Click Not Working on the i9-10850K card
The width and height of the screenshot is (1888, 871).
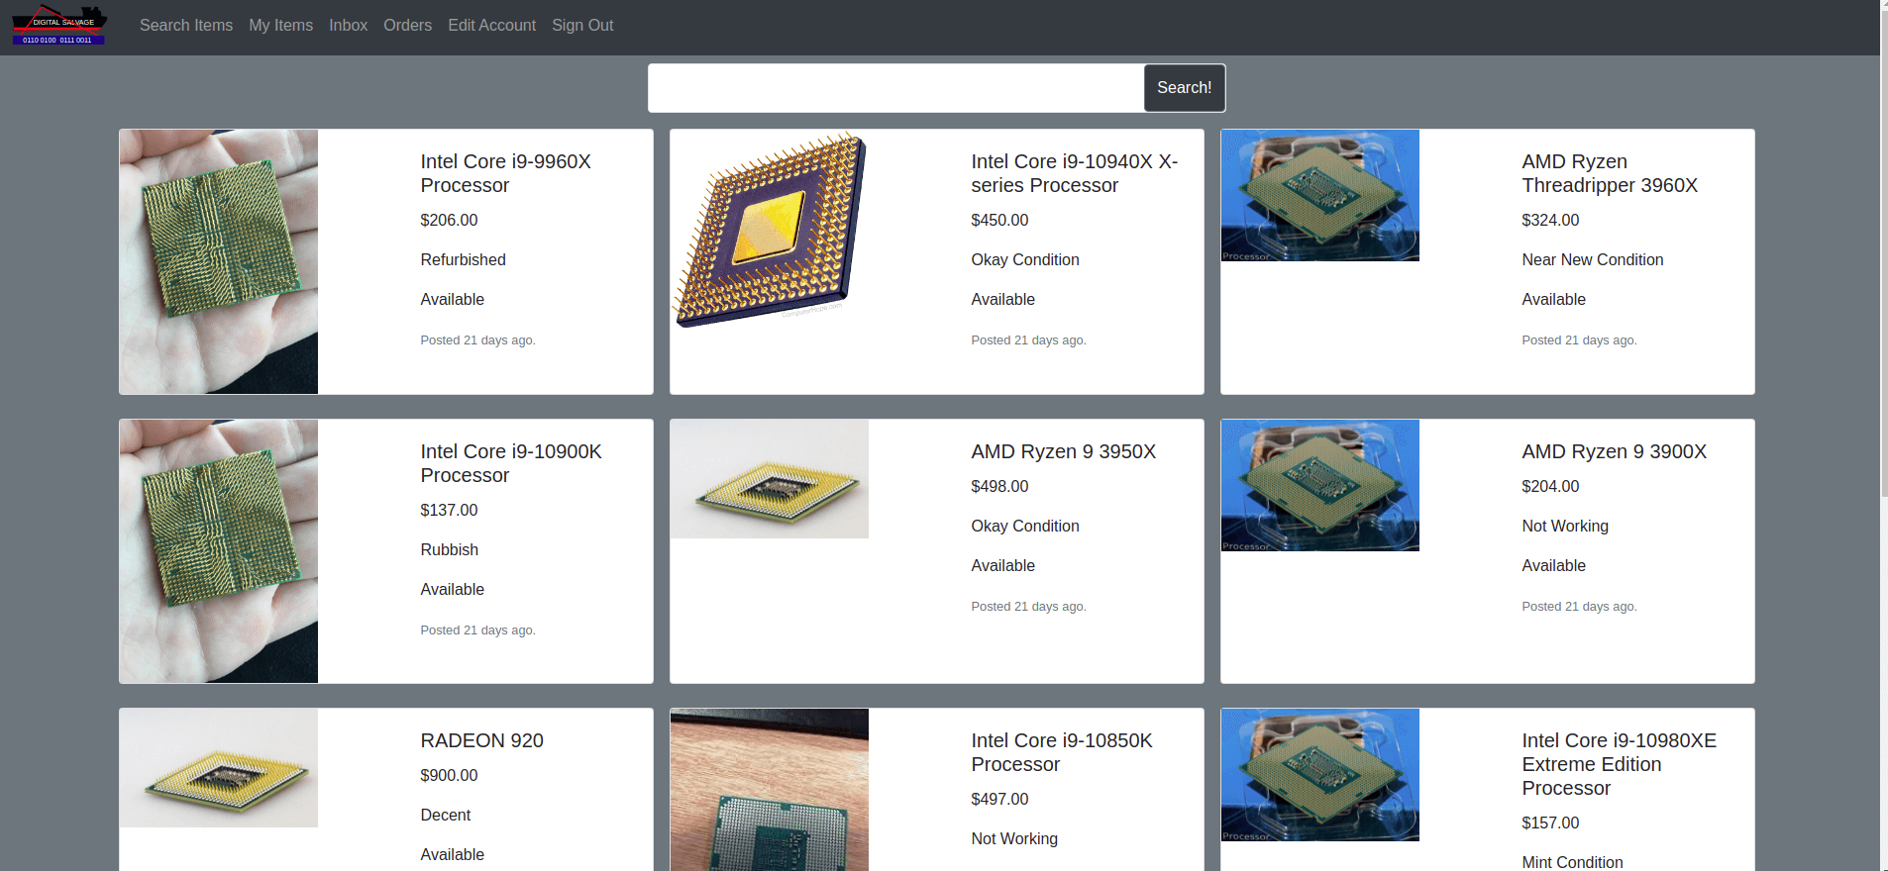[x=1014, y=838]
